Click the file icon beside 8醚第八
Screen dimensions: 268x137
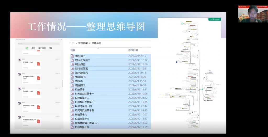(72, 81)
